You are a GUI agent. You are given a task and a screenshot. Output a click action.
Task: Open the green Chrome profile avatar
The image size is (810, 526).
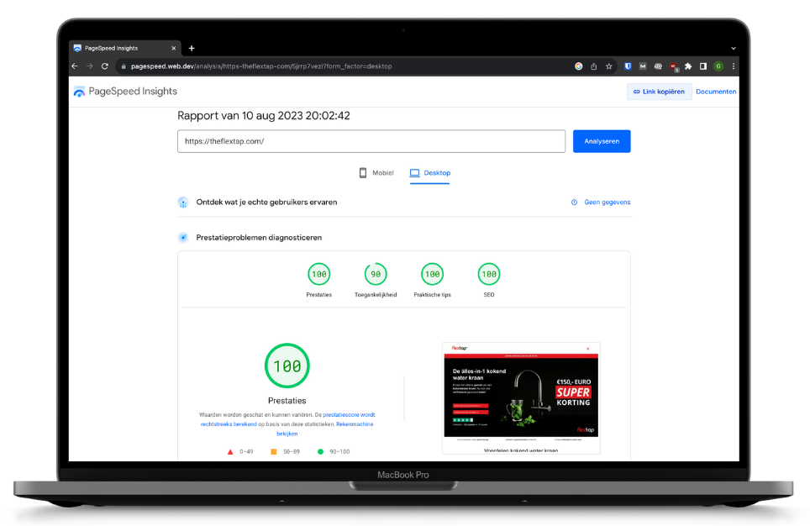[718, 66]
